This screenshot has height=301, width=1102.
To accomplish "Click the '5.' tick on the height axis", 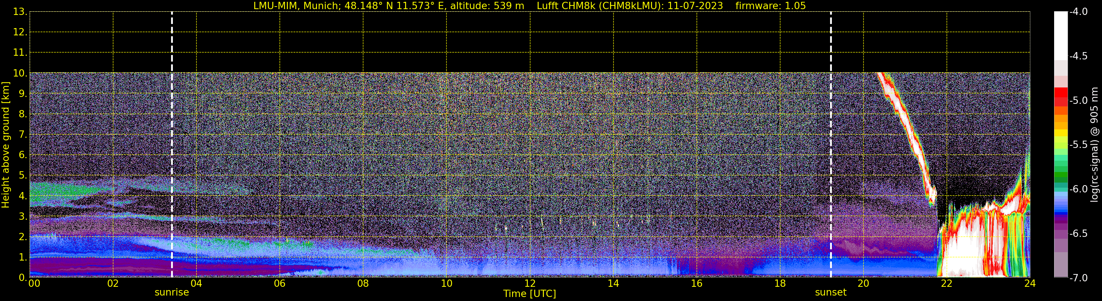I will point(23,176).
